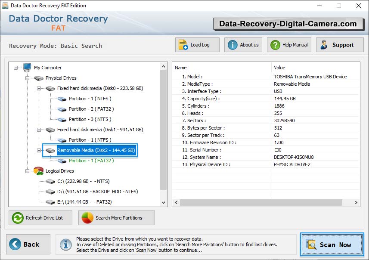Click the About us info icon
This screenshot has width=369, height=260.
coord(233,45)
